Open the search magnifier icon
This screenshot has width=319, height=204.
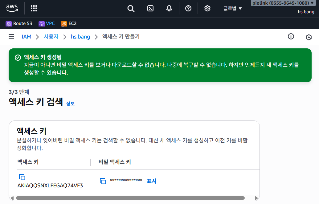pos(131,9)
